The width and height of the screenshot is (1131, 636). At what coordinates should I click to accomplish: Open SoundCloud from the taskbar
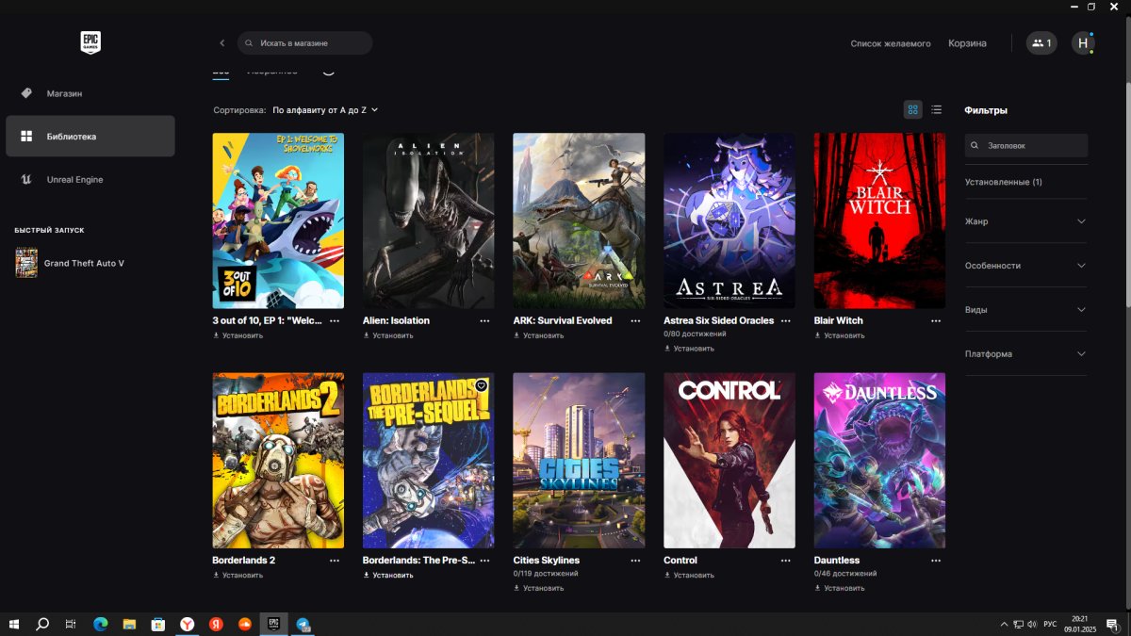[245, 624]
